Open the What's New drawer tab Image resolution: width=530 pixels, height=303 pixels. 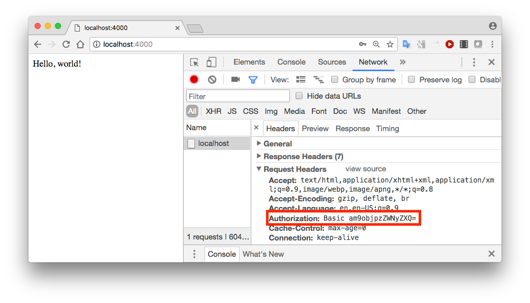click(263, 254)
